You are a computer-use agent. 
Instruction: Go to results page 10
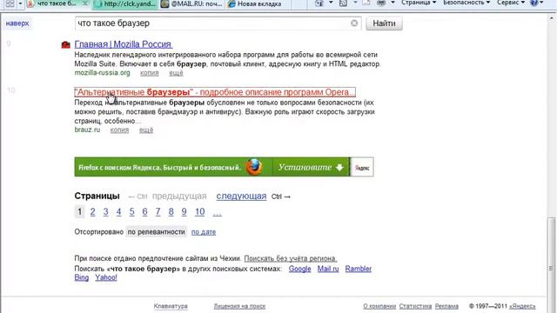click(x=199, y=212)
